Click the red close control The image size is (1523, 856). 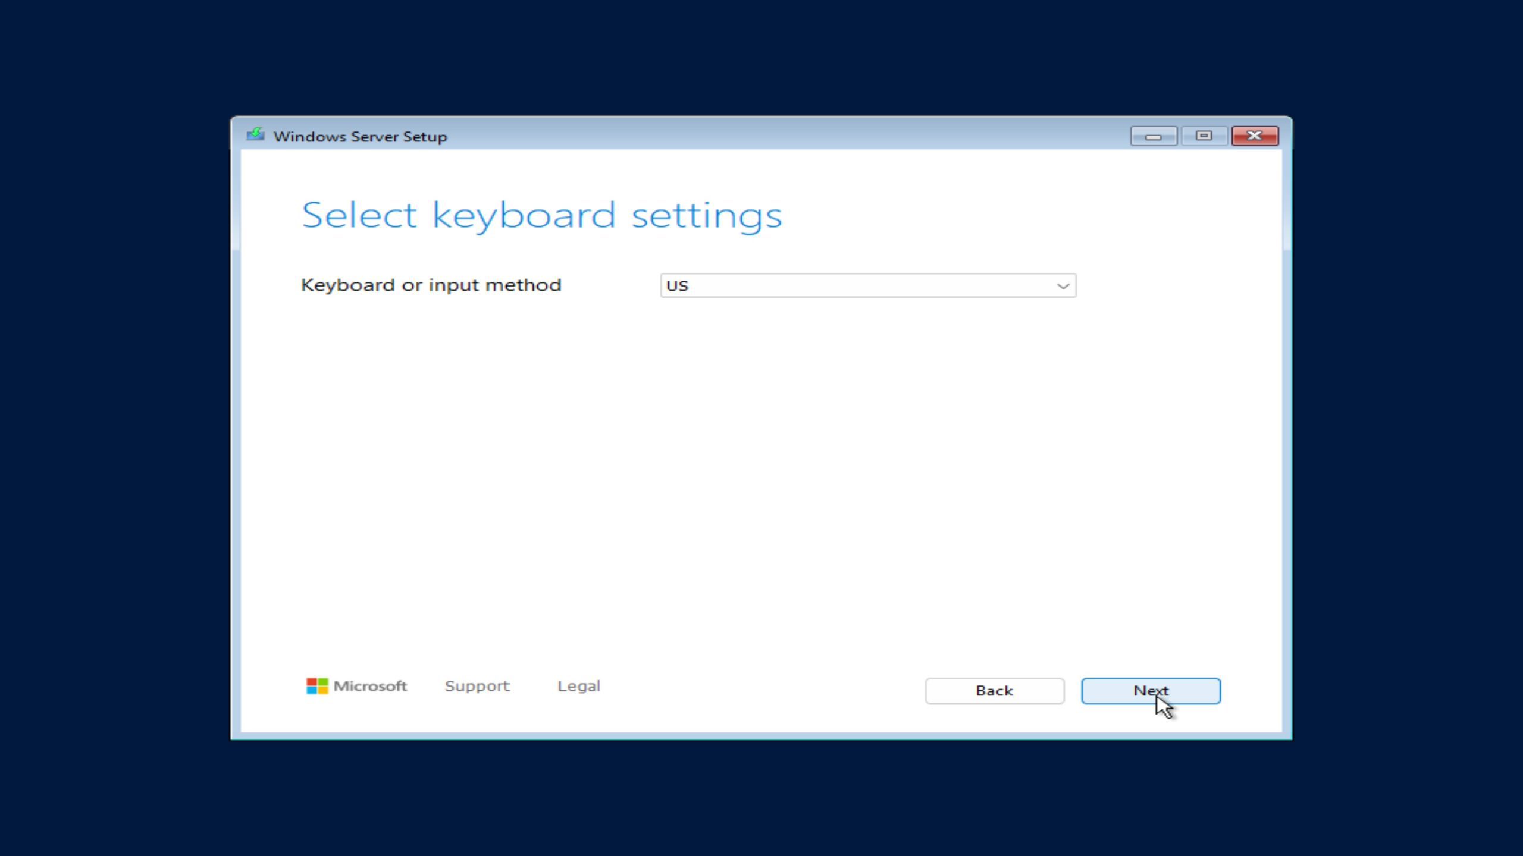pos(1255,136)
